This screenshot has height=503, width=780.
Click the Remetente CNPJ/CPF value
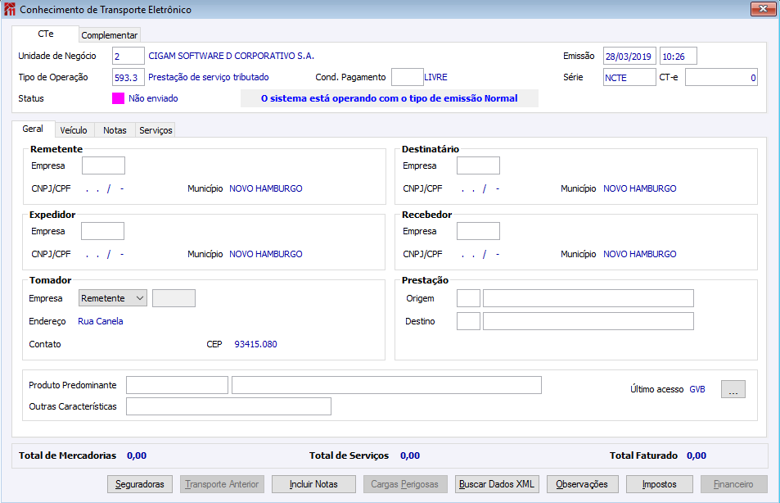(x=105, y=188)
